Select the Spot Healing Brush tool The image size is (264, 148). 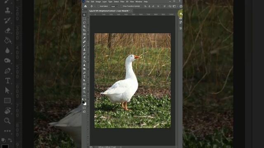tap(84, 42)
